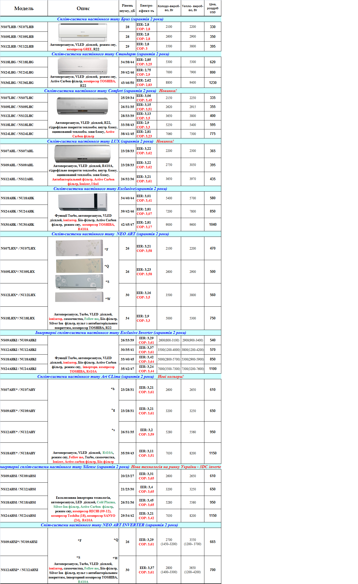Screen dimensions: 358x584
Task: Select the 'Спліт-системи настінного типу Comfort' section heading
Action: [111, 91]
